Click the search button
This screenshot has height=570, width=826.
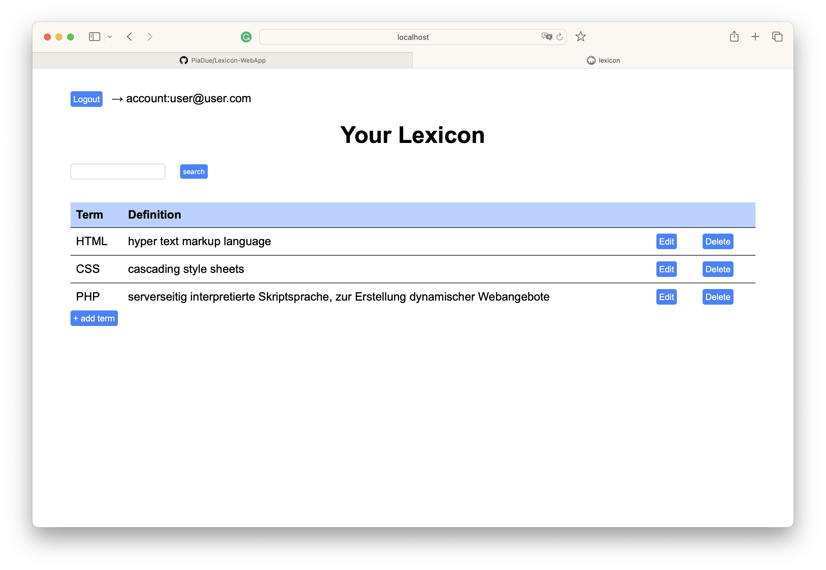click(193, 172)
